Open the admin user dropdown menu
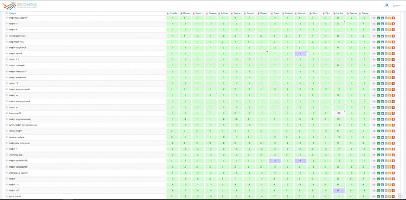Image resolution: width=406 pixels, height=200 pixels. pyautogui.click(x=397, y=6)
